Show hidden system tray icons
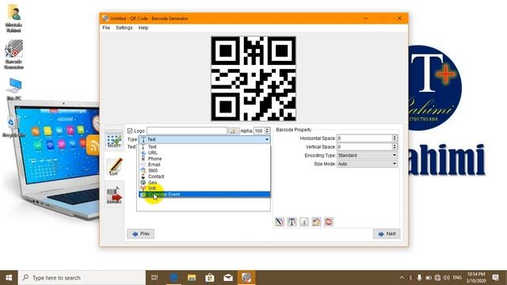The width and height of the screenshot is (507, 285). [x=402, y=278]
